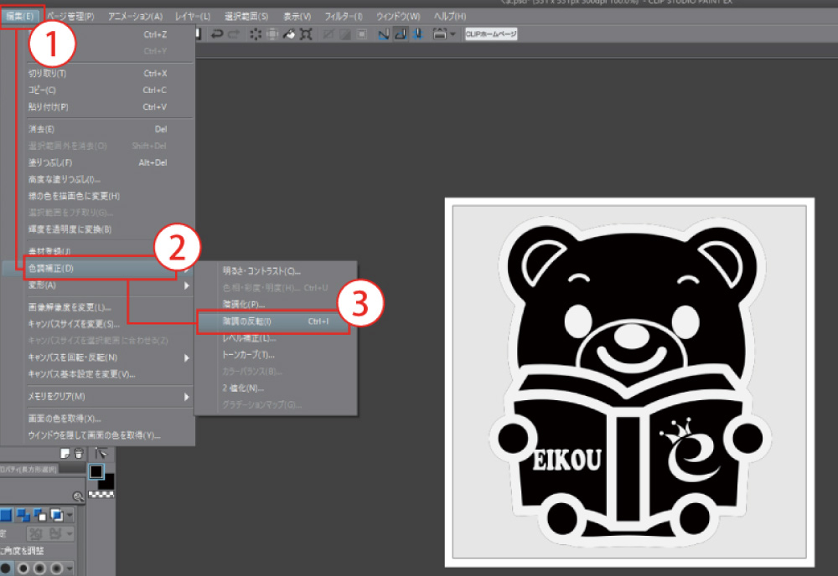The image size is (838, 576).
Task: Choose 明るさ・コントラスト(C)... in the submenu
Action: (x=276, y=270)
